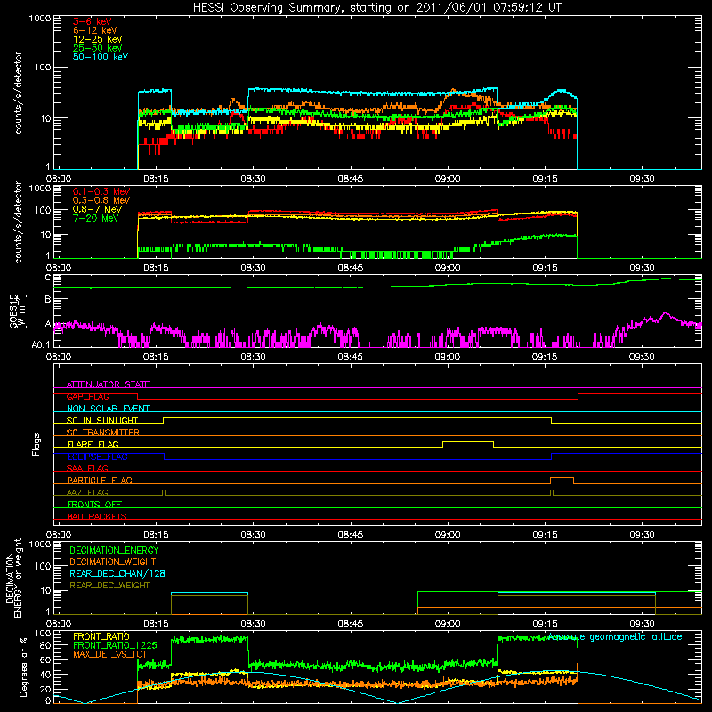The image size is (712, 712).
Task: Click the ATTENUATOR_STATE flag label
Action: 108,384
